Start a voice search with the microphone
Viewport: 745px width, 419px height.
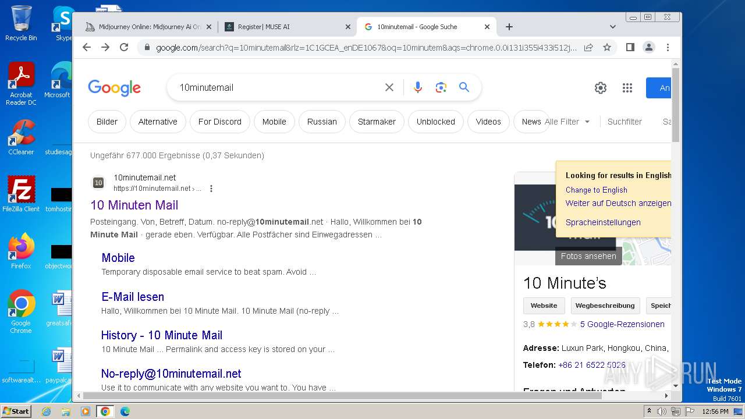tap(418, 87)
